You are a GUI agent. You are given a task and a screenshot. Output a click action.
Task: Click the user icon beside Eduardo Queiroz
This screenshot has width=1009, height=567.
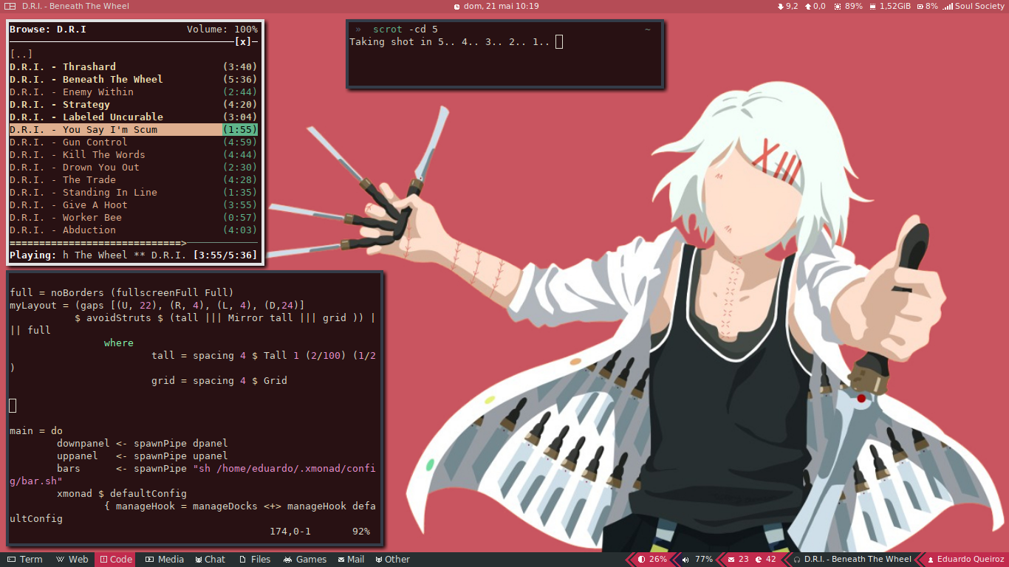coord(931,560)
